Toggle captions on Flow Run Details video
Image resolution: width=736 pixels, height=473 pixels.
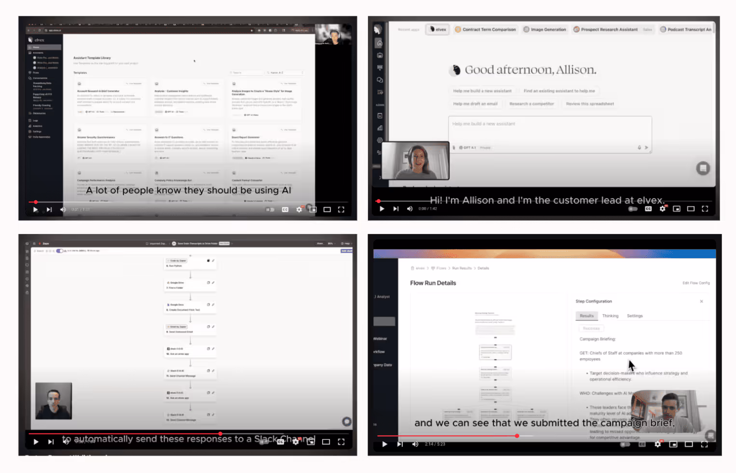click(x=642, y=444)
